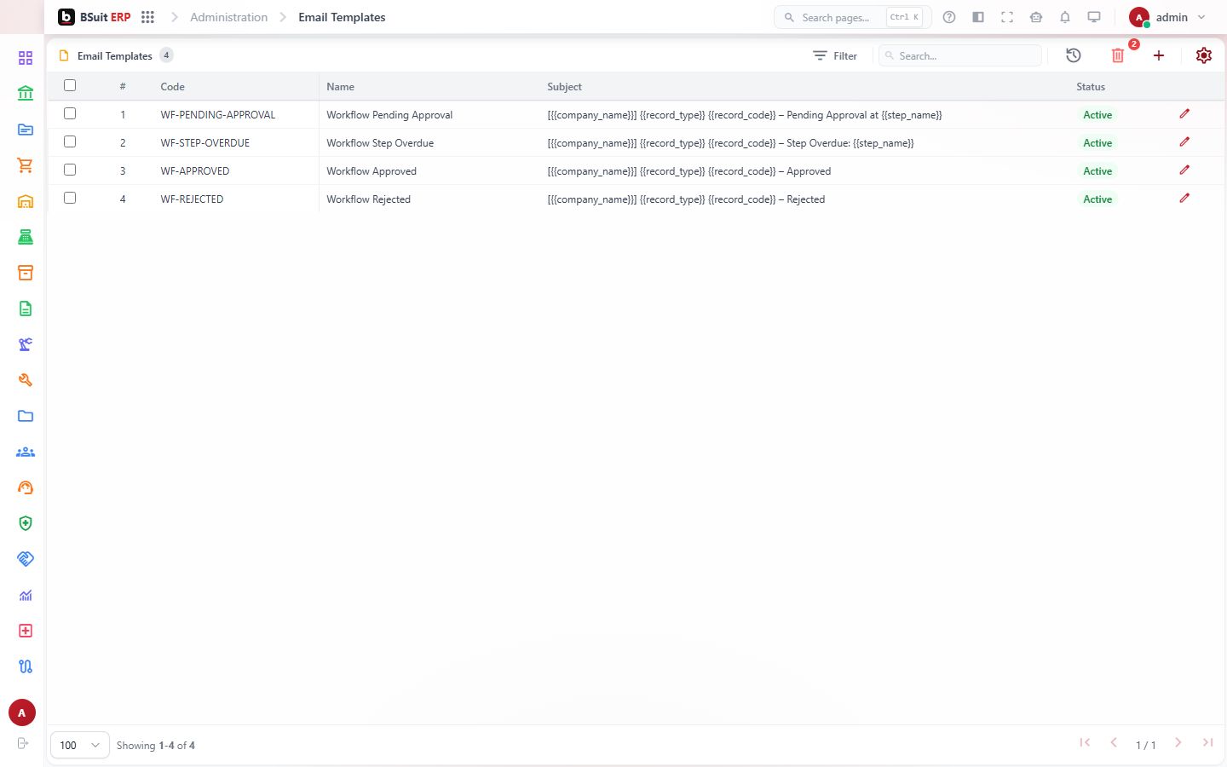Expand the admin user menu
The width and height of the screenshot is (1227, 767).
coord(1167,17)
